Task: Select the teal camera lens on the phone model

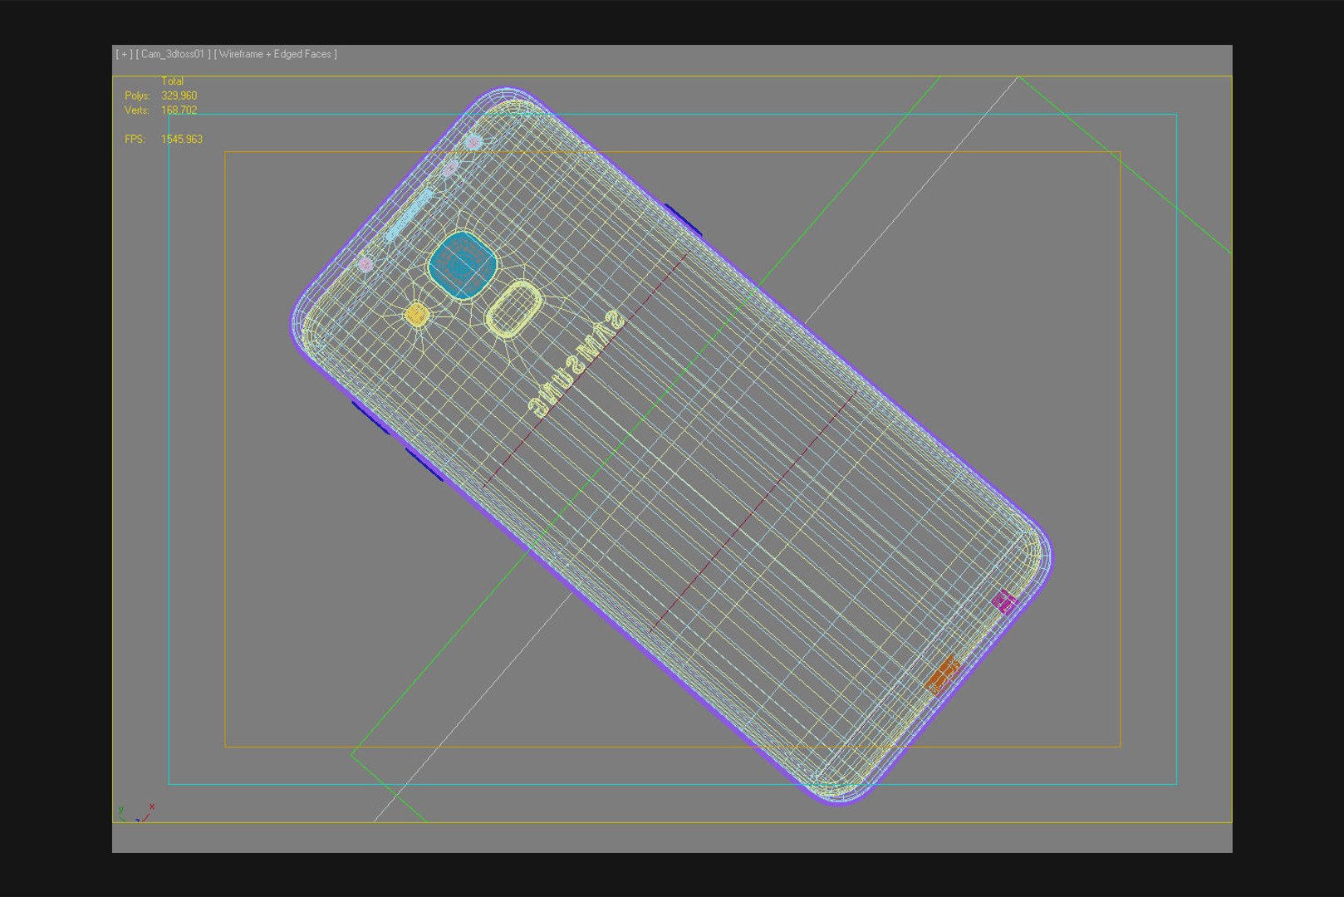Action: 463,265
